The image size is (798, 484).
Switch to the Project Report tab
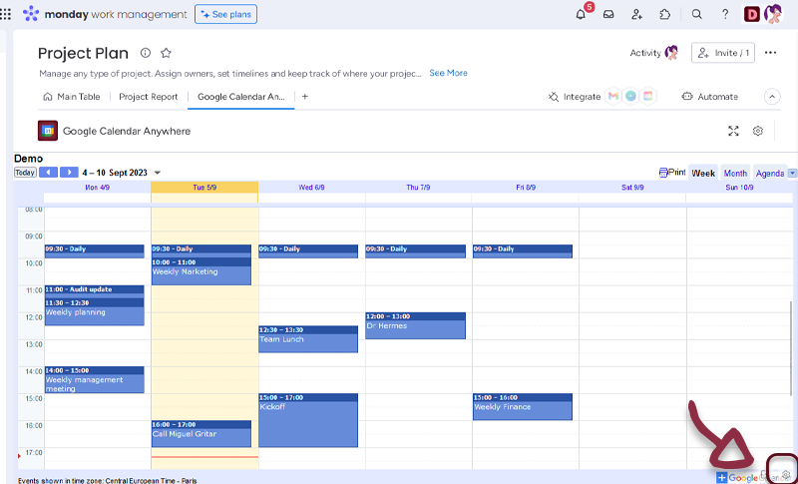[x=148, y=97]
